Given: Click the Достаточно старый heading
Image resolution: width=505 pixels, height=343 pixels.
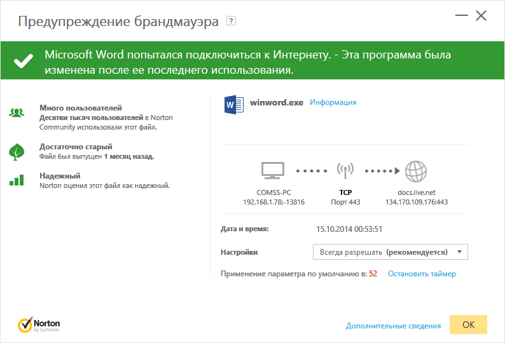Looking at the screenshot, I should point(76,147).
